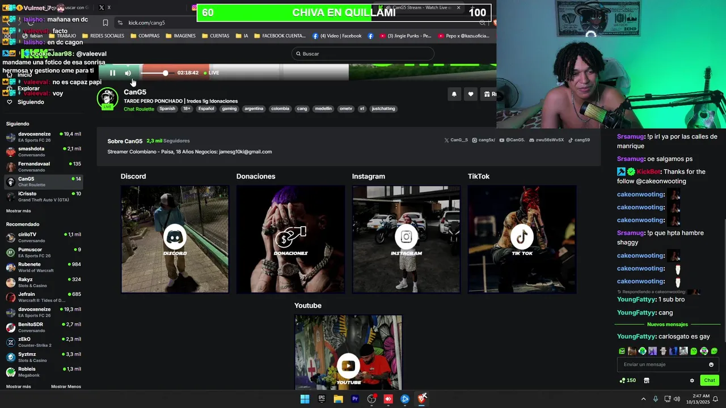Open the YouTube @CanG5. social link
The width and height of the screenshot is (726, 408).
tap(512, 140)
